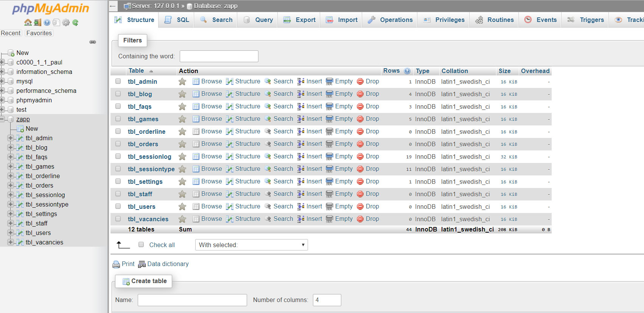Expand tbl_orders in the sidebar tree
Image resolution: width=644 pixels, height=313 pixels.
11,185
